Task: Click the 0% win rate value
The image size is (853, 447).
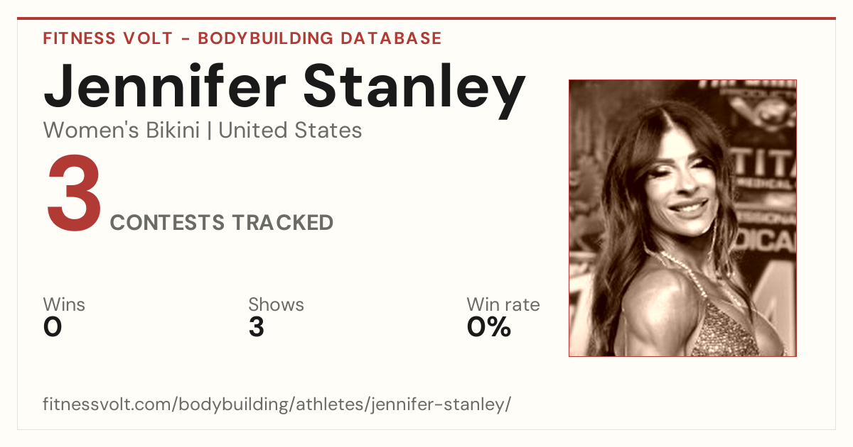Action: point(489,327)
